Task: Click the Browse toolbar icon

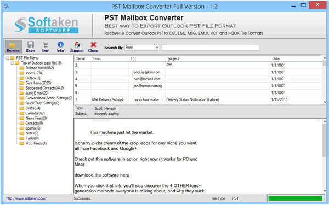Action: coord(13,46)
